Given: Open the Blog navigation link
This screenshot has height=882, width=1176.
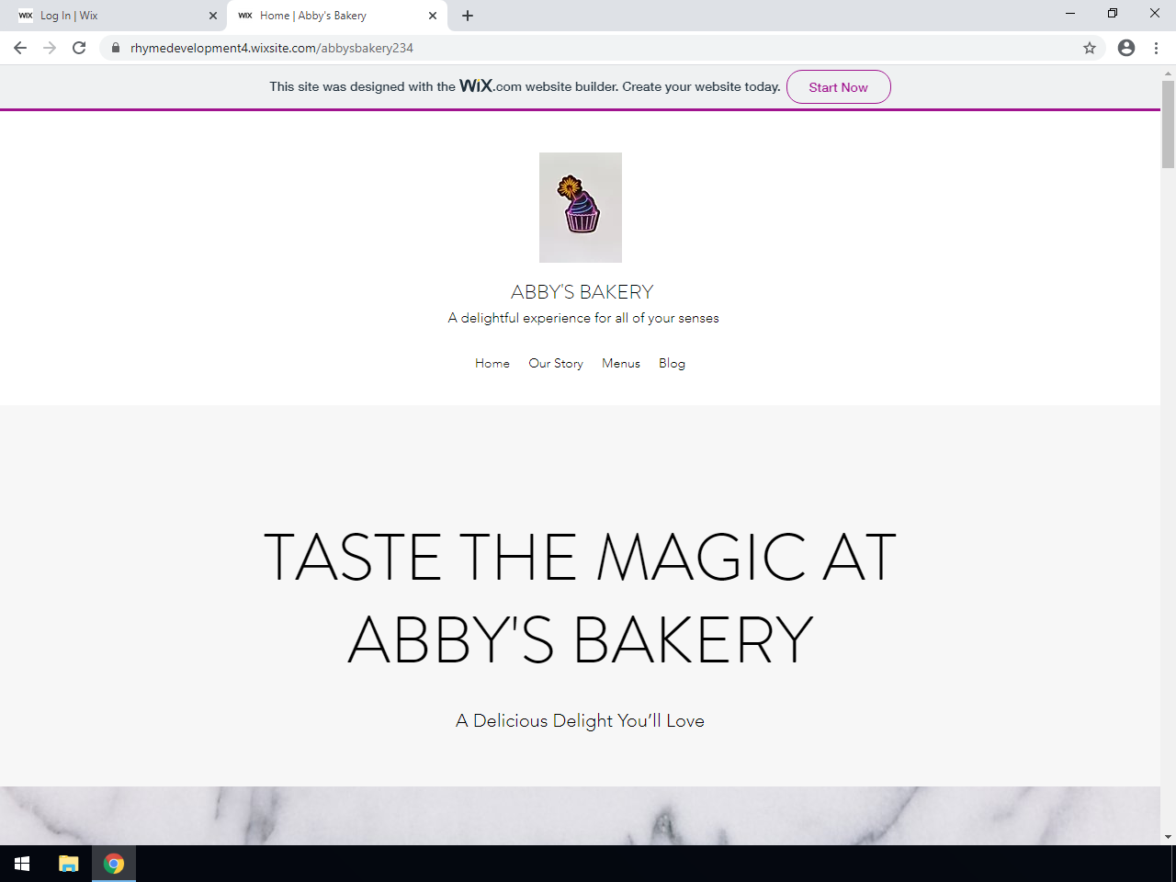Looking at the screenshot, I should click(672, 363).
